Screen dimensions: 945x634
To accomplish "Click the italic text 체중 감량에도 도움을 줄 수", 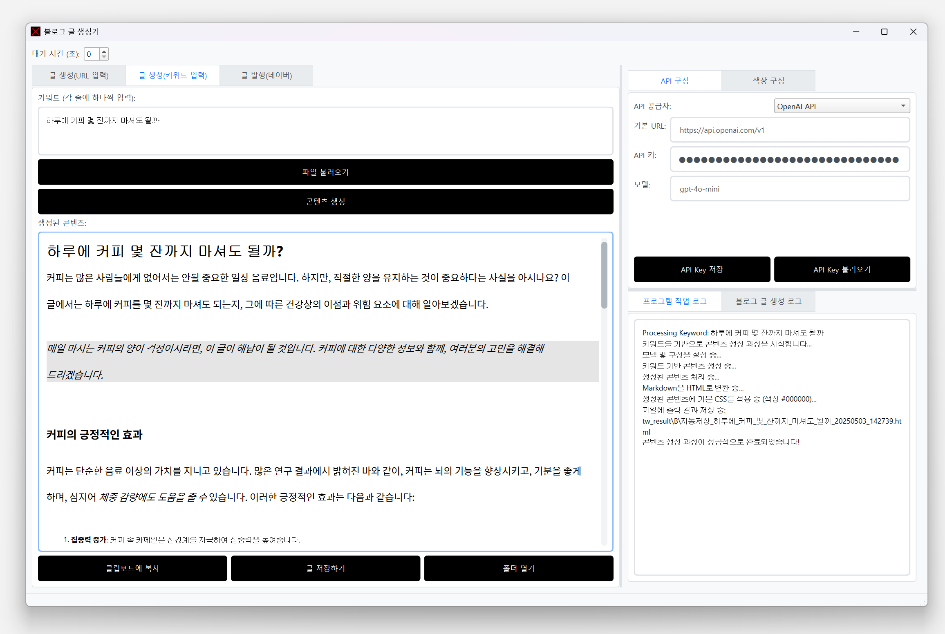I will point(153,497).
